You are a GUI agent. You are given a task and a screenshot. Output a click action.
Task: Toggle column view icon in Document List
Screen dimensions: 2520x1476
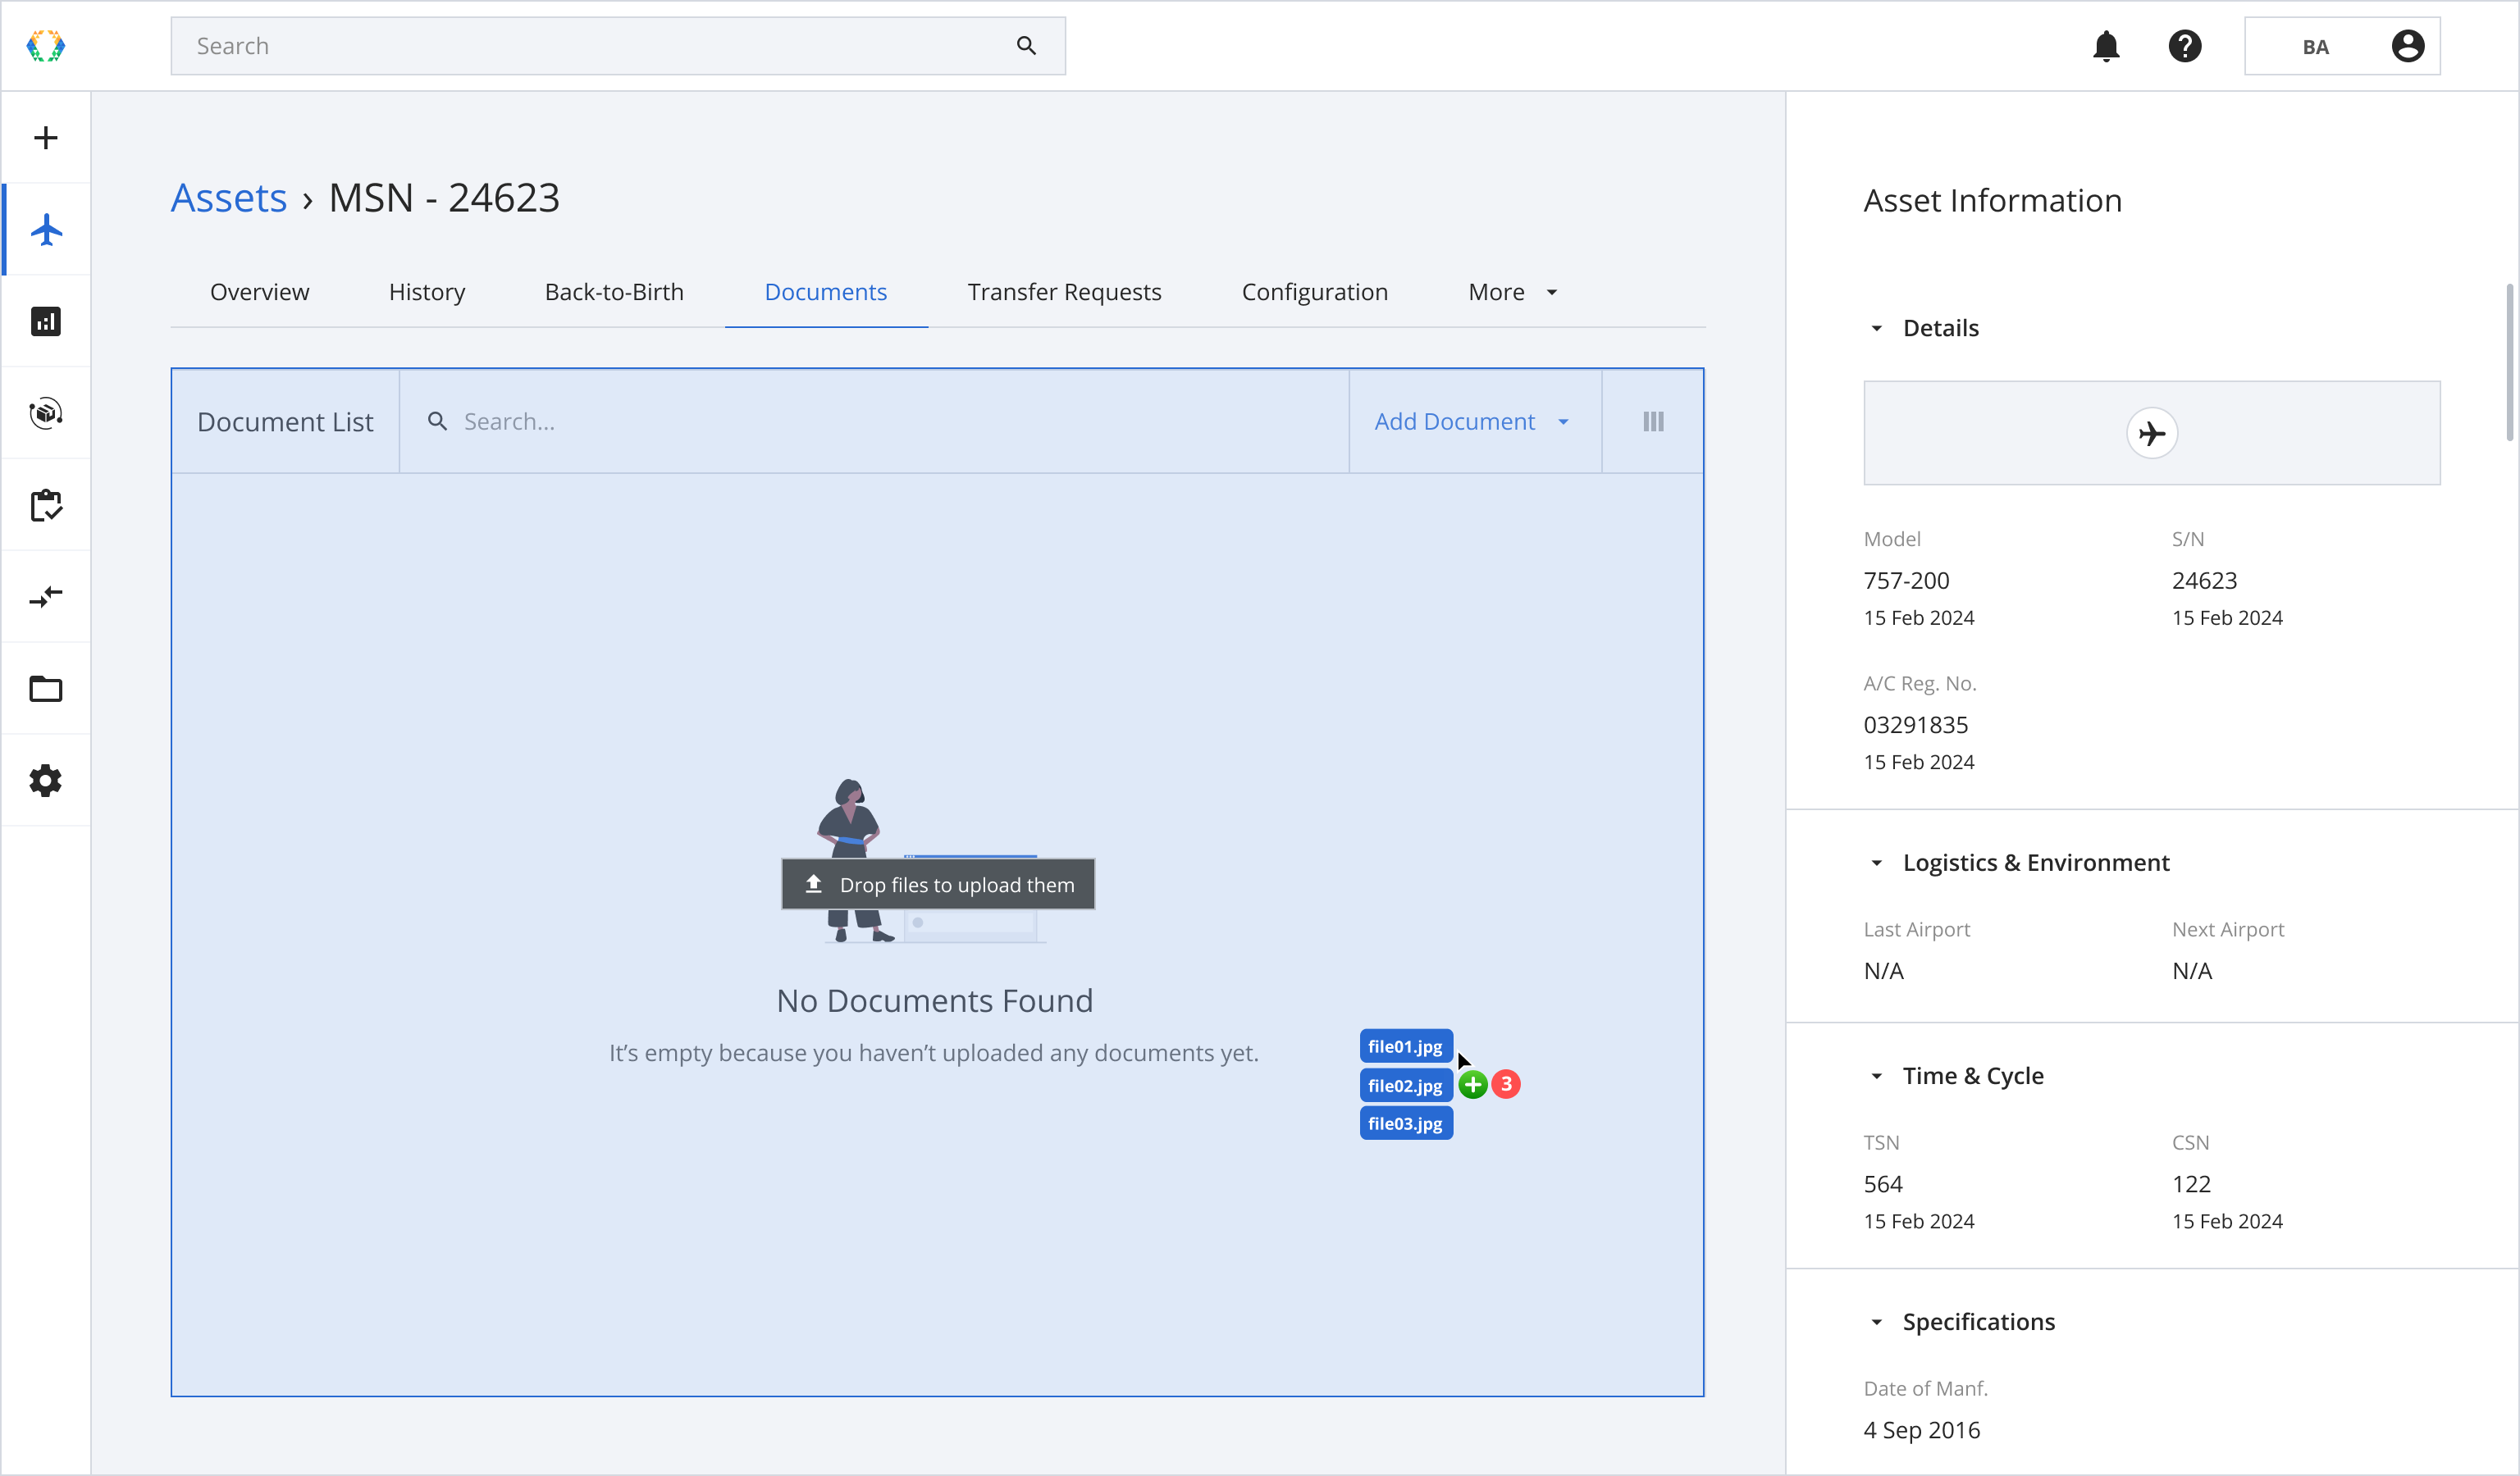point(1654,421)
